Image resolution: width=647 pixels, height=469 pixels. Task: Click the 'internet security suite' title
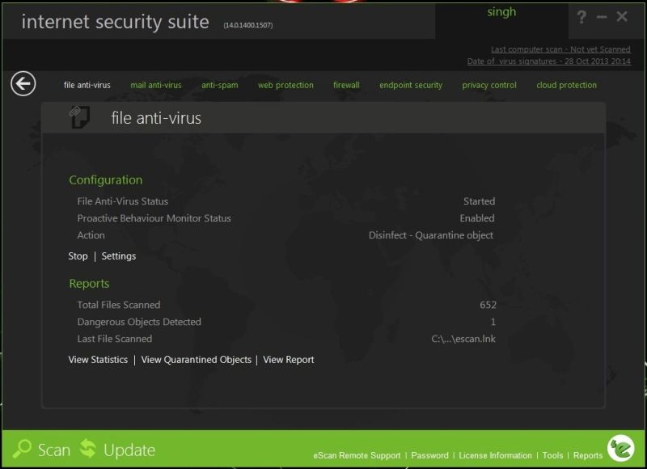[115, 22]
